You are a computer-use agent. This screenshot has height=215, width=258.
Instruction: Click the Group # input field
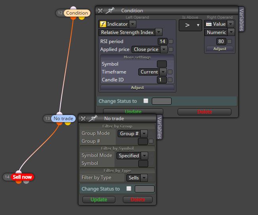point(143,141)
